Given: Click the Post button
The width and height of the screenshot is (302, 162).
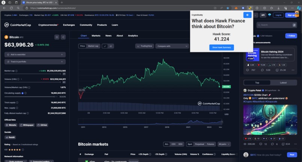Looking at the screenshot, I should click(292, 154).
